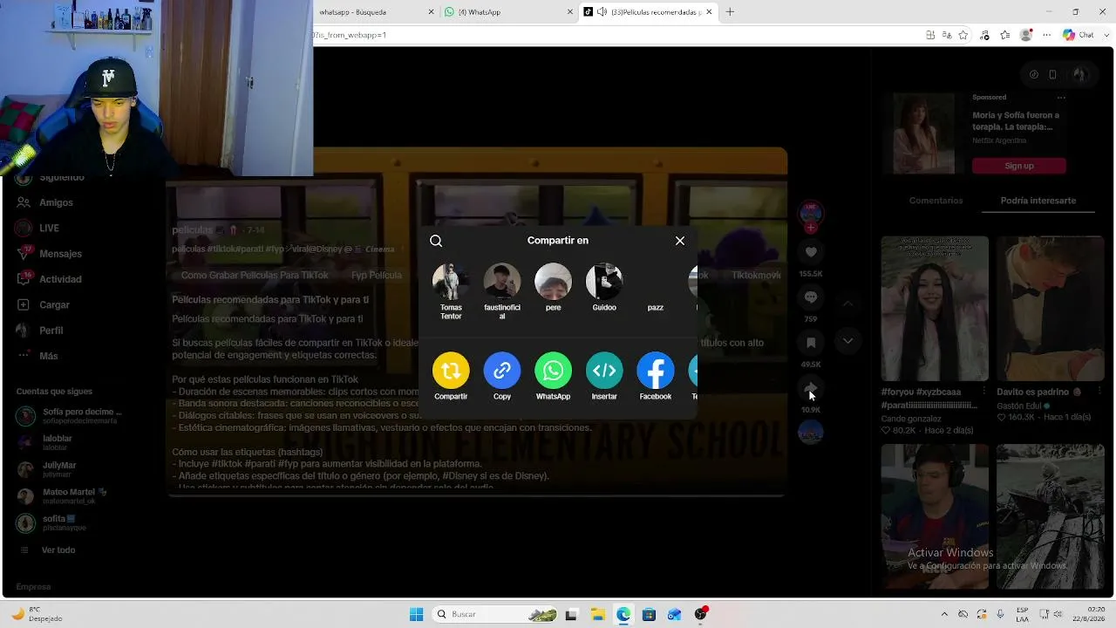Click the Fyp Pelicula search chip

tap(377, 275)
